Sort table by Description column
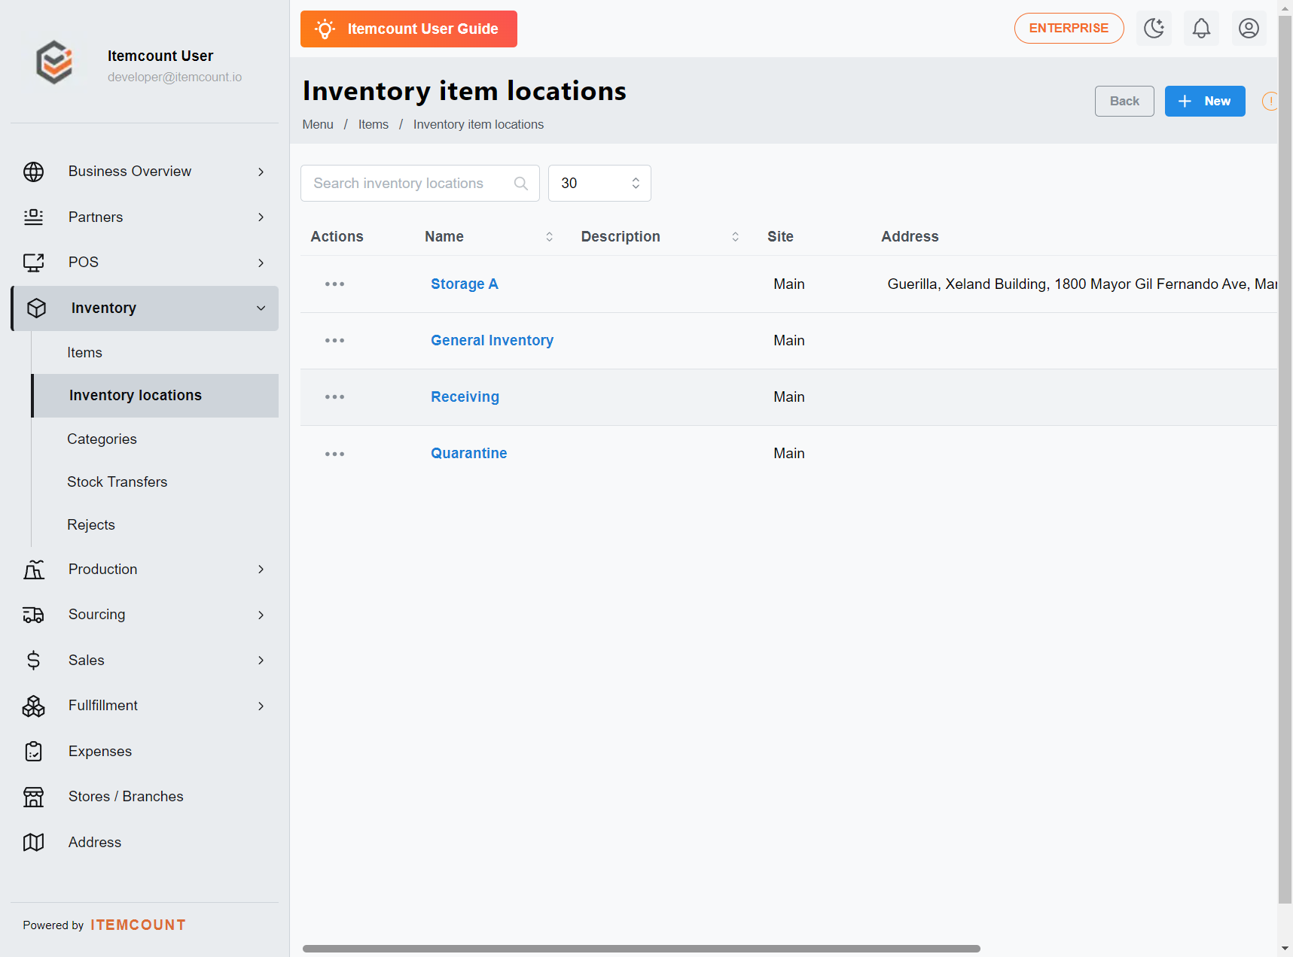The image size is (1293, 957). click(x=735, y=237)
